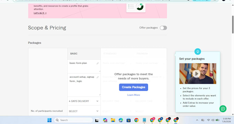Click the battery status tray icon
234x124 pixels.
pyautogui.click(x=217, y=120)
